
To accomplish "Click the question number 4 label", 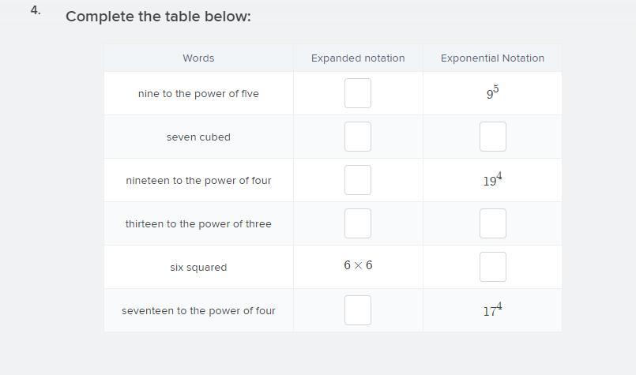I will coord(36,11).
